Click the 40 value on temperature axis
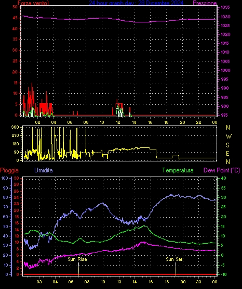The image size is (242, 289). [x=223, y=178]
